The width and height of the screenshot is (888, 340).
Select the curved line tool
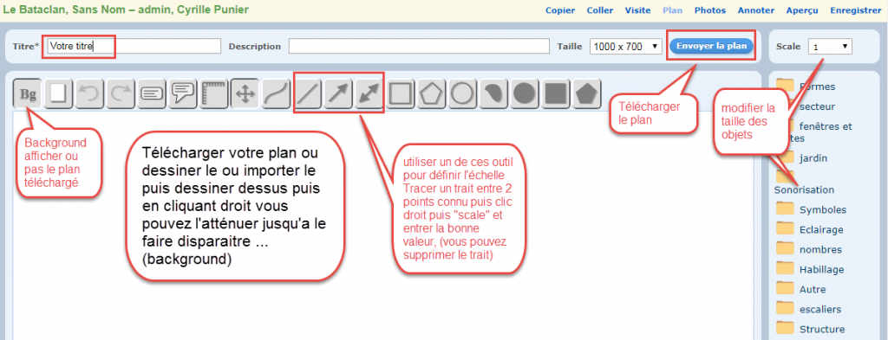[276, 93]
